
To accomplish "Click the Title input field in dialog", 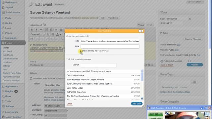I will pyautogui.click(x=110, y=46).
